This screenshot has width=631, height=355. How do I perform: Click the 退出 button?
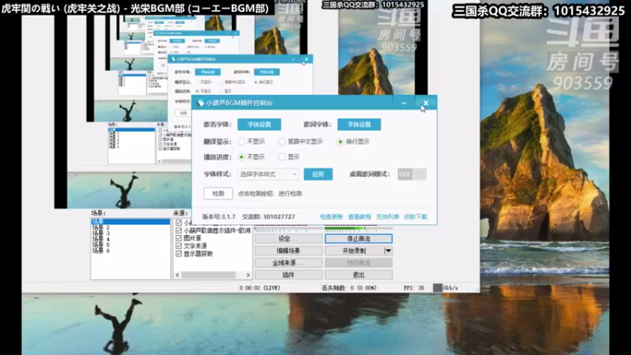(x=359, y=275)
